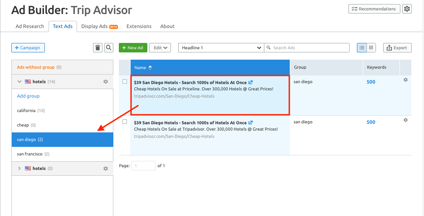
Task: Switch to list view layout
Action: pos(362,47)
